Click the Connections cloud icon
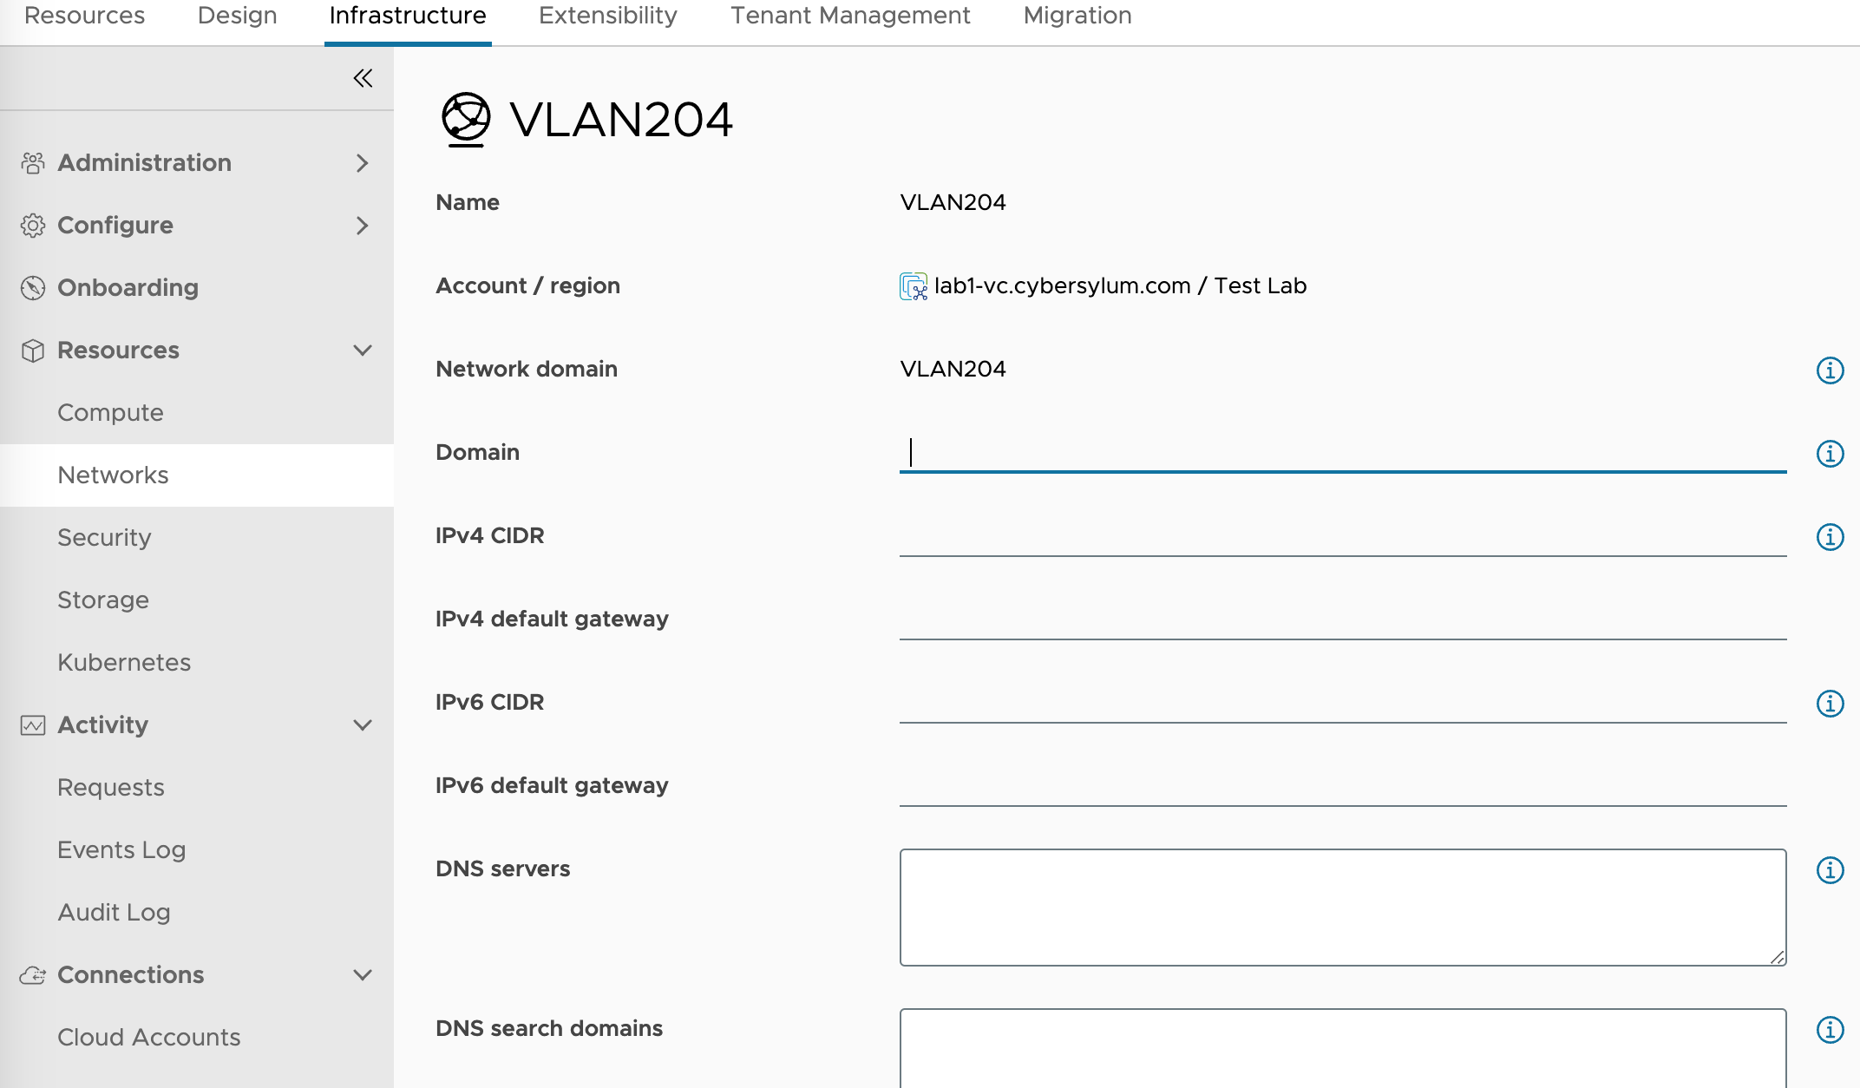Screen dimensions: 1860x1088 pos(33,975)
